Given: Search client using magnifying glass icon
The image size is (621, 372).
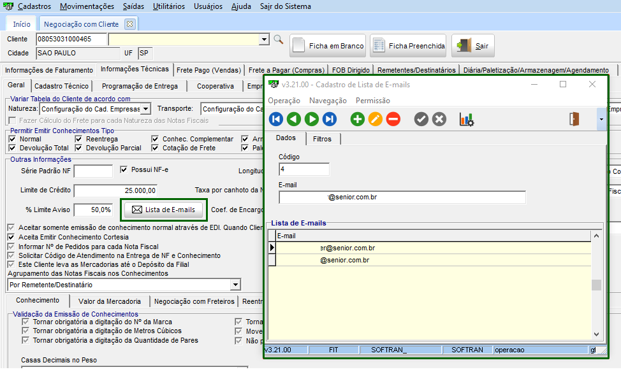Looking at the screenshot, I should (x=278, y=39).
